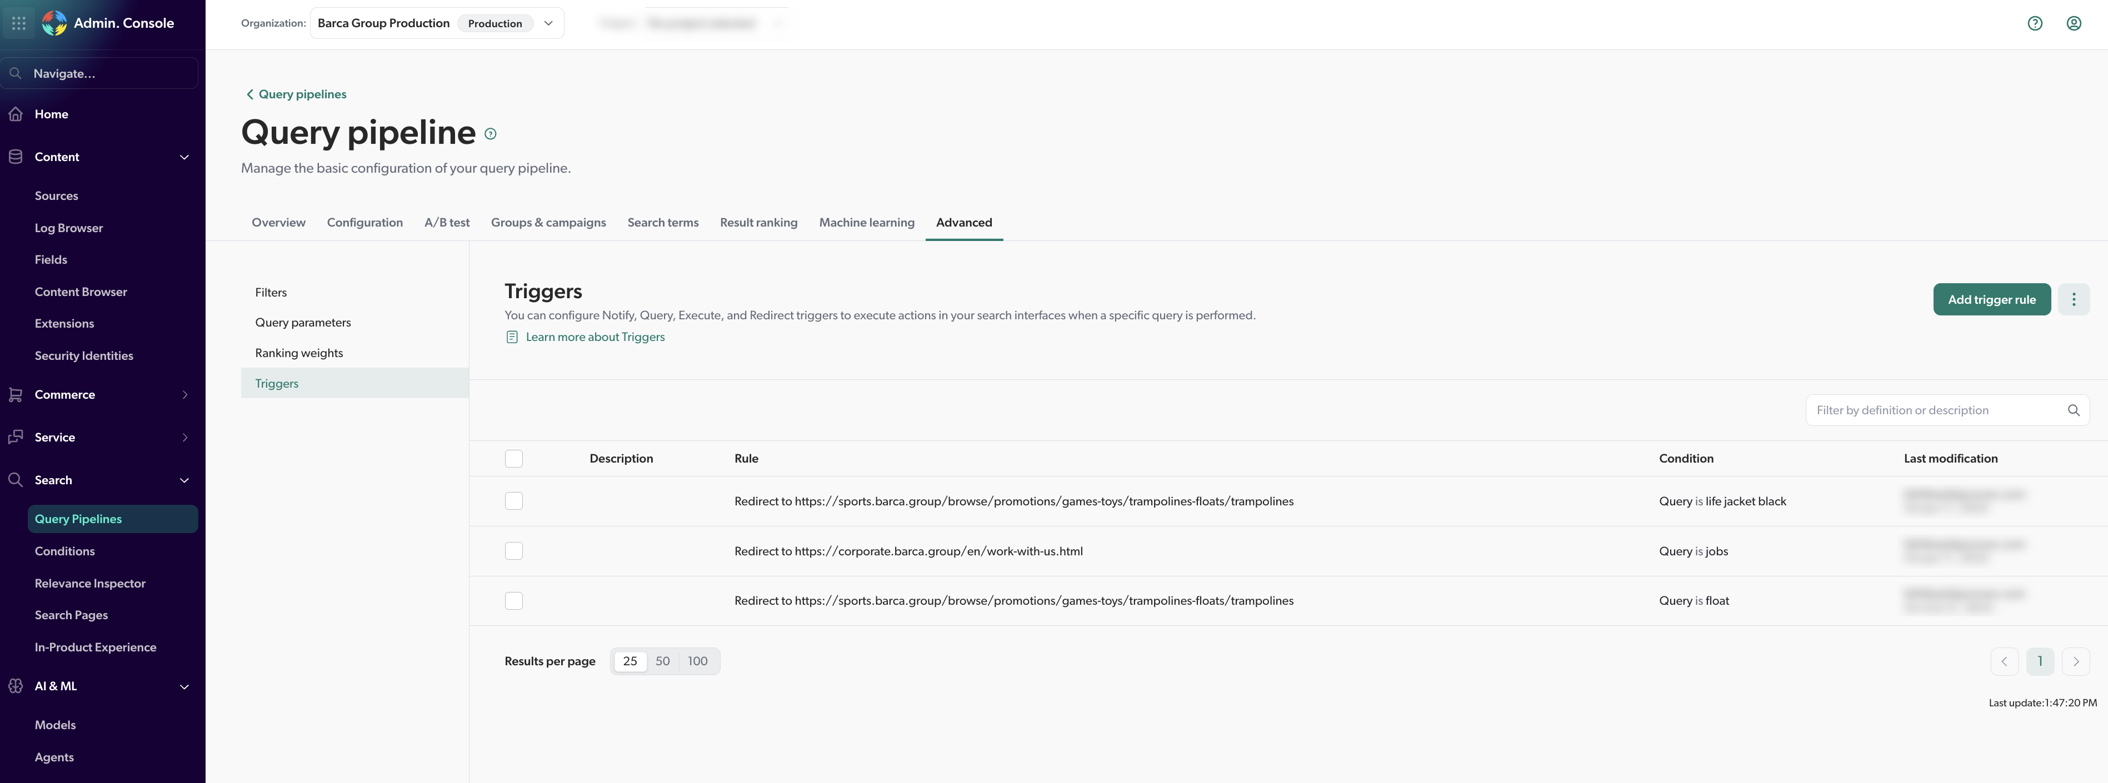The width and height of the screenshot is (2108, 783).
Task: Switch to the Search terms tab
Action: pos(663,223)
